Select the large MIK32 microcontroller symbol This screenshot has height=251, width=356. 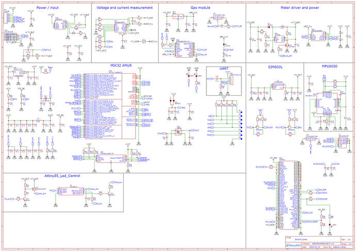click(x=110, y=106)
